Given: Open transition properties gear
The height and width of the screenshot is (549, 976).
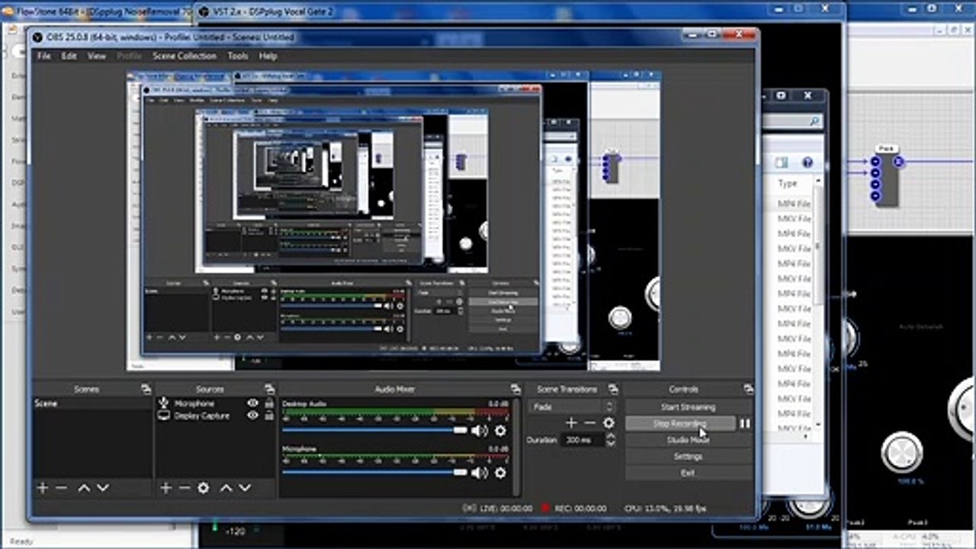Looking at the screenshot, I should click(x=608, y=423).
